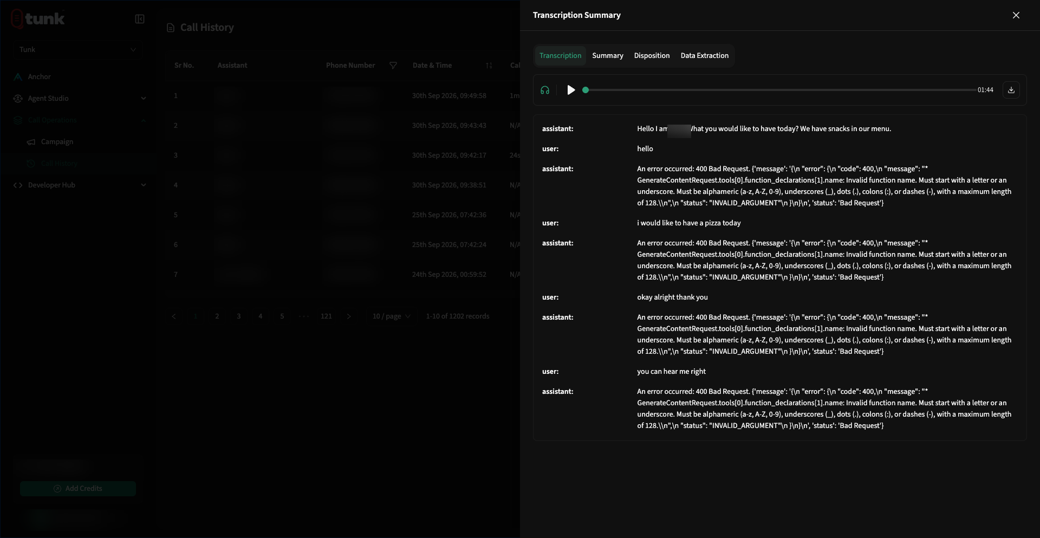Go to page 5 of records
1040x538 pixels.
click(x=282, y=316)
